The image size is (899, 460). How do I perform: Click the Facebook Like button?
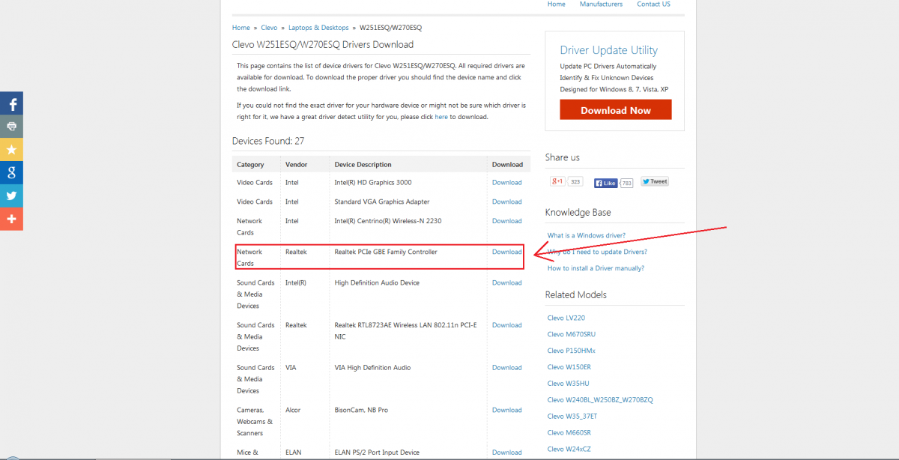coord(605,182)
